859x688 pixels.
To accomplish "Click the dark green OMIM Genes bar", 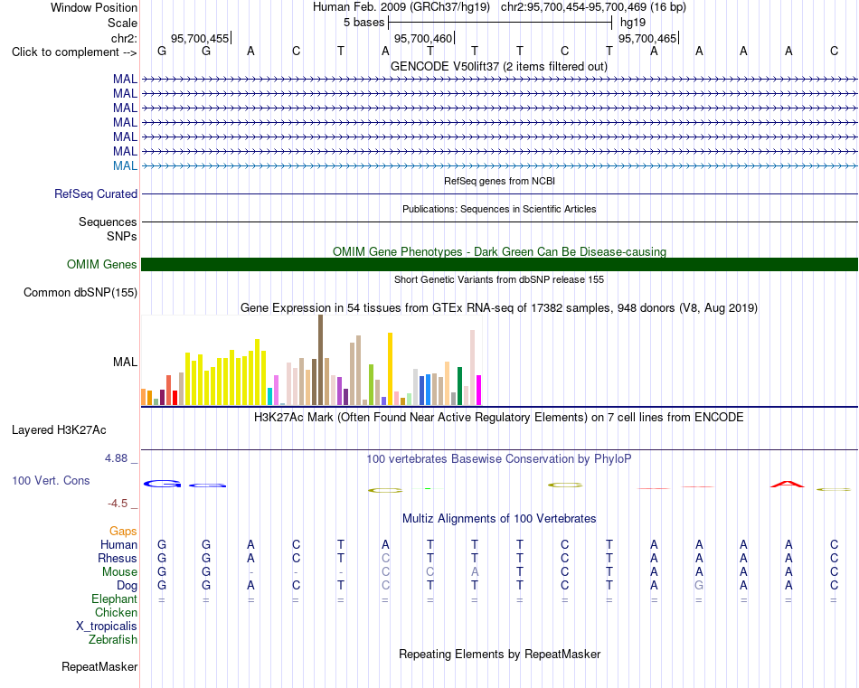I will click(499, 265).
